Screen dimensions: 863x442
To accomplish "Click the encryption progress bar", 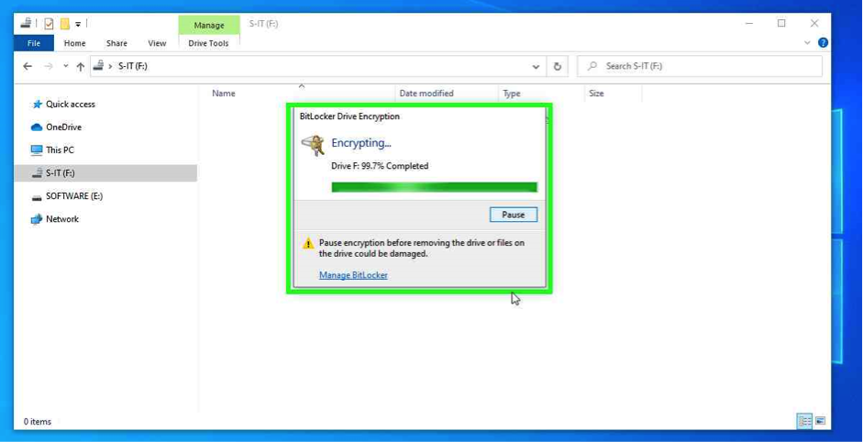I will tap(434, 187).
